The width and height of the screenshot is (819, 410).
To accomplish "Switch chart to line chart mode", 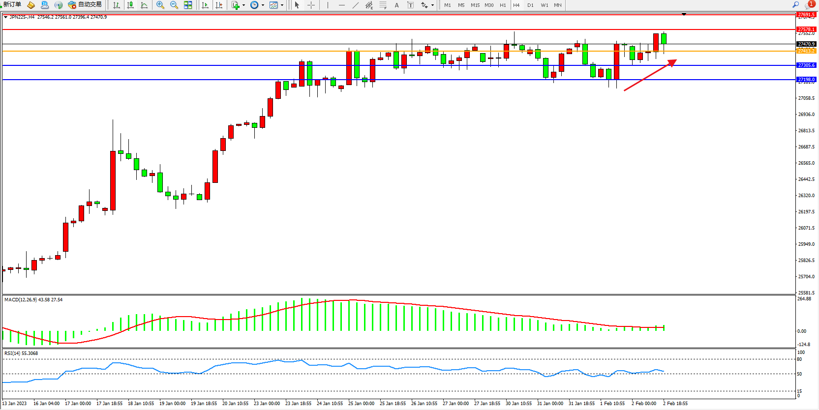I will 144,5.
